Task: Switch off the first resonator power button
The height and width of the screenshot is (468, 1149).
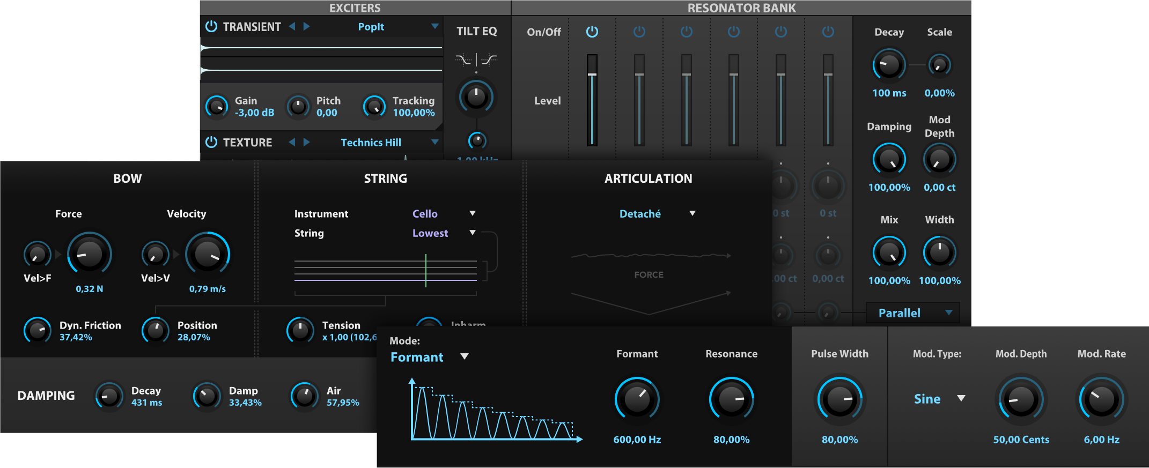Action: click(592, 32)
